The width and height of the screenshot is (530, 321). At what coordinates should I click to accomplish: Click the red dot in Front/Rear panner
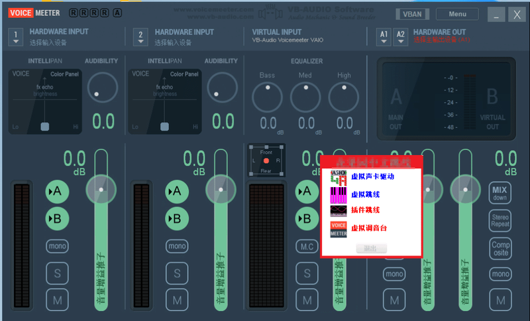pos(266,160)
